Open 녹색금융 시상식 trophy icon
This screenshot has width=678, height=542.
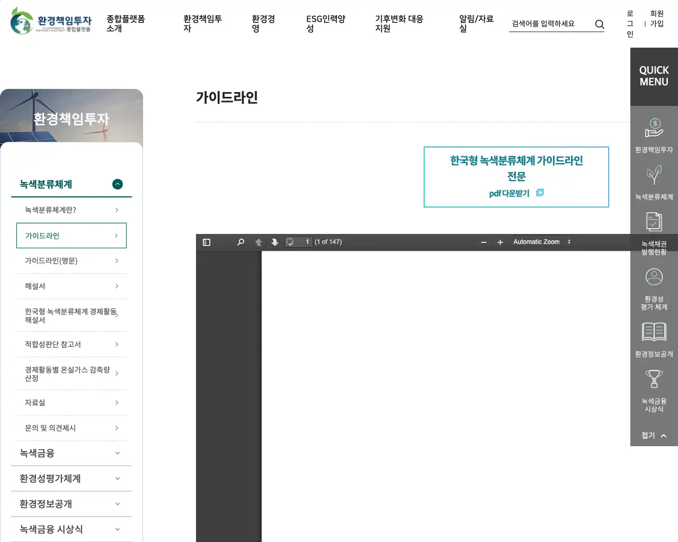click(x=654, y=380)
